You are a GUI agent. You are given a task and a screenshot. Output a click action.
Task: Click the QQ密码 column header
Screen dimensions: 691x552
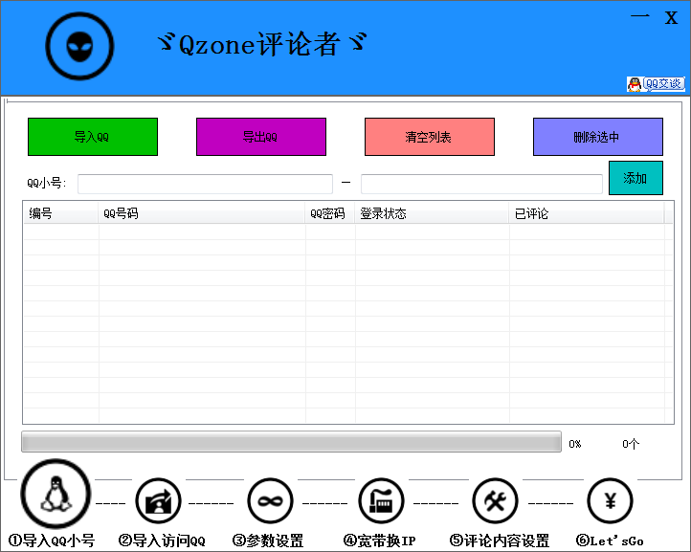330,213
